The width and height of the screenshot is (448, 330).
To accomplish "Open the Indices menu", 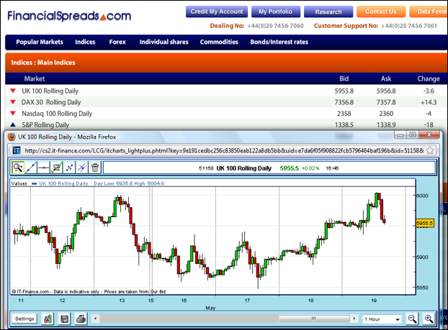I will click(x=85, y=42).
